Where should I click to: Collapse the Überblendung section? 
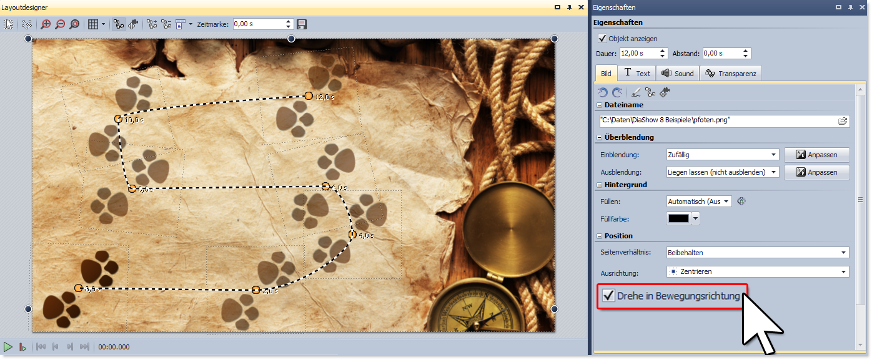(x=599, y=137)
